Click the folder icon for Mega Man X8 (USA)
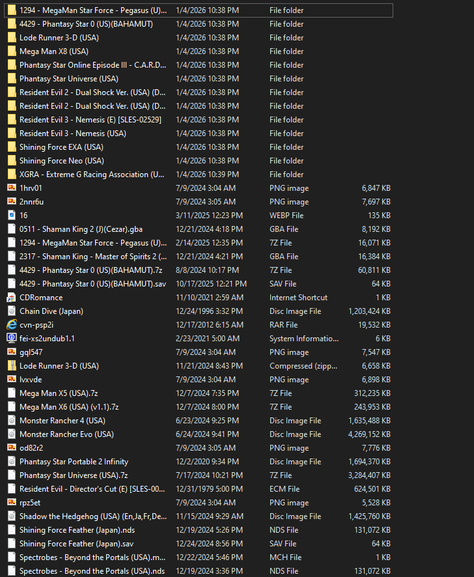Screen dimensions: 474x577 pyautogui.click(x=12, y=51)
